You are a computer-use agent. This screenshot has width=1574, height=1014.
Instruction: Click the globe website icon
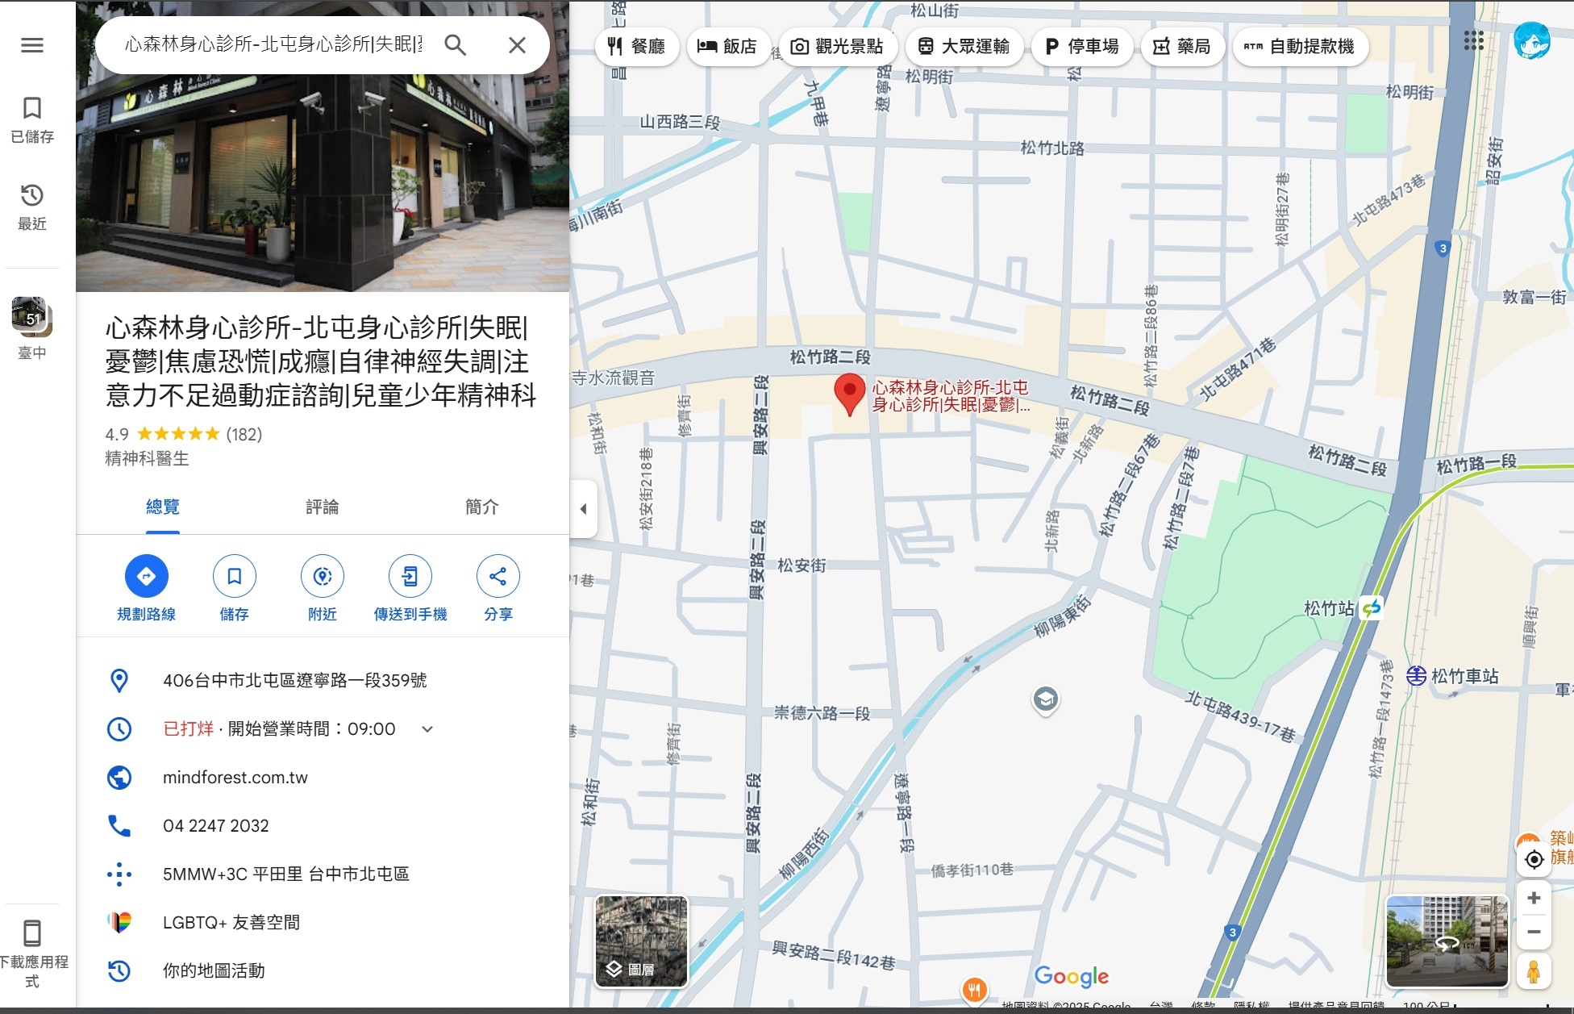pyautogui.click(x=119, y=778)
